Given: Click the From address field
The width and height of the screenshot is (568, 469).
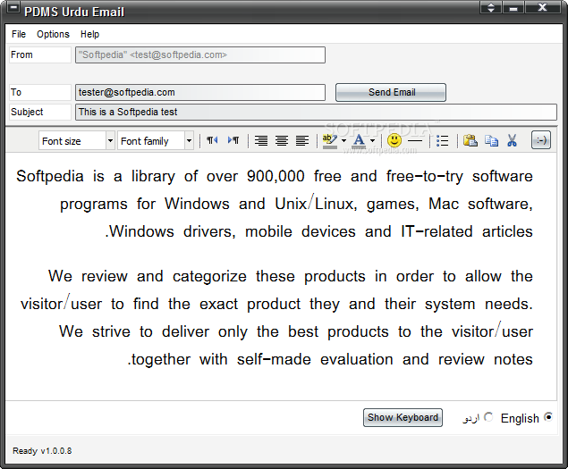Looking at the screenshot, I should click(200, 55).
